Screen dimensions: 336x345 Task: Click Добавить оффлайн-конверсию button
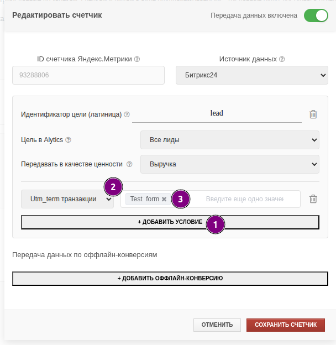click(x=170, y=278)
